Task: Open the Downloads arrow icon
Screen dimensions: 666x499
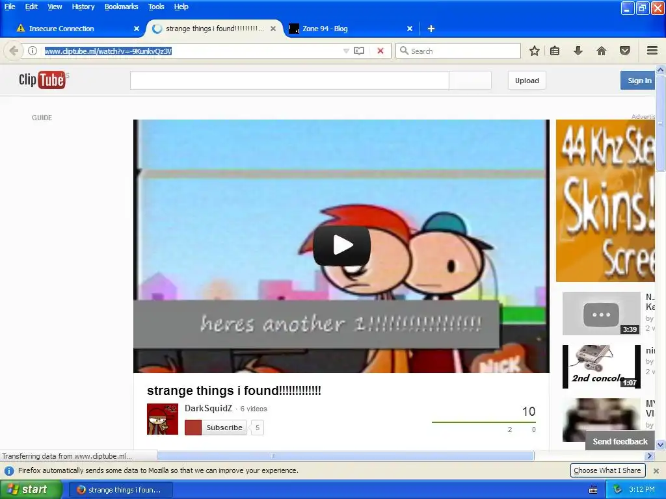Action: [x=578, y=51]
